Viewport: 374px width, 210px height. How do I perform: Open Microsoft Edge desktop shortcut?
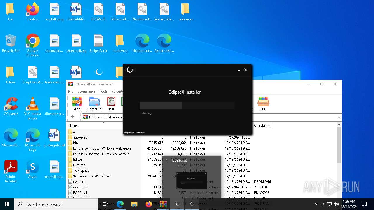(32, 140)
